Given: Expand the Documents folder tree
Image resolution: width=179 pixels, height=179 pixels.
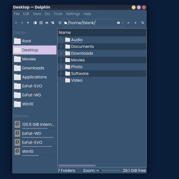Looking at the screenshot, I should pos(61,47).
